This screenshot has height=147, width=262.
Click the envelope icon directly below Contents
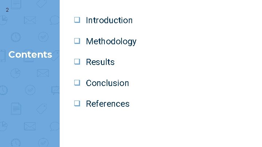tap(42, 73)
